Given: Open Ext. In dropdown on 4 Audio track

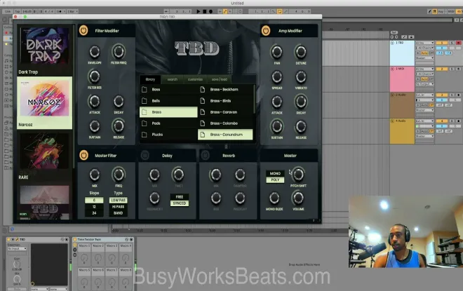Looking at the screenshot, I should pyautogui.click(x=424, y=121).
